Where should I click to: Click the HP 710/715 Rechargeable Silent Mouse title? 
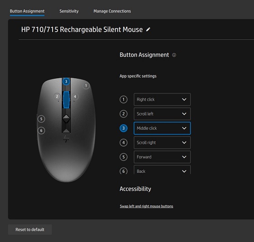click(x=82, y=29)
